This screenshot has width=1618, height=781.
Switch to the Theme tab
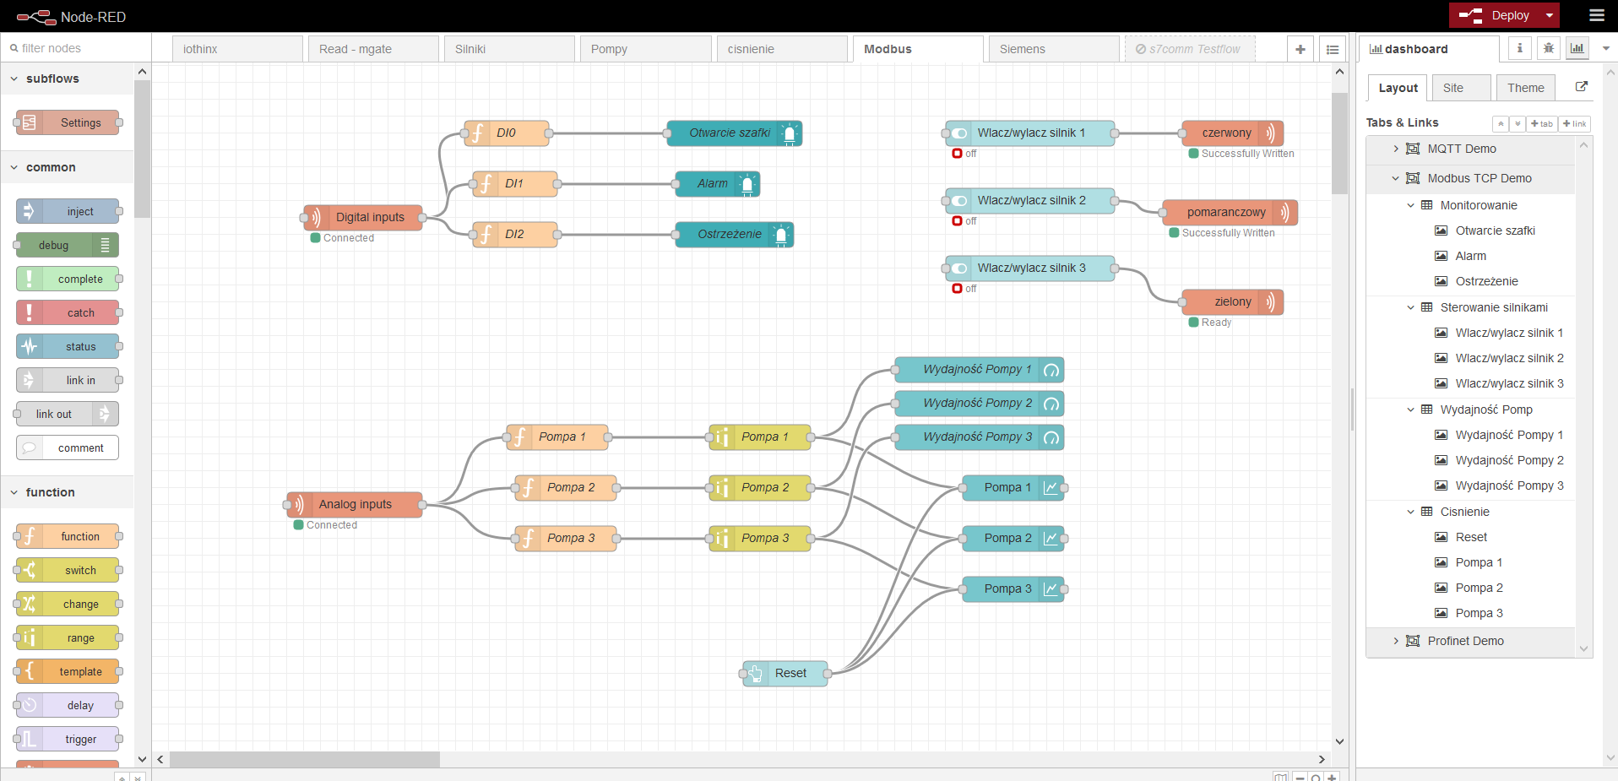point(1526,88)
